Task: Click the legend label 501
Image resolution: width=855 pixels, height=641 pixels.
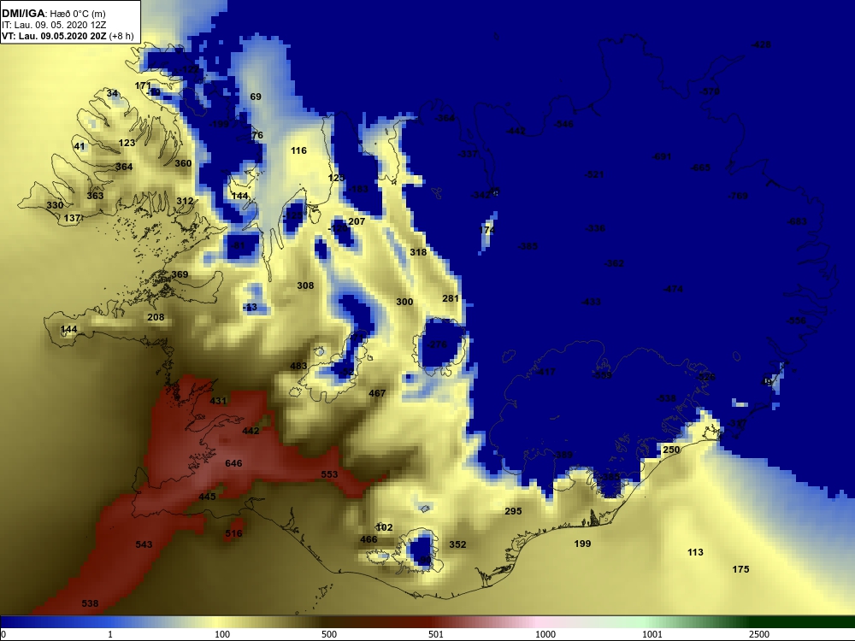Action: tap(436, 634)
